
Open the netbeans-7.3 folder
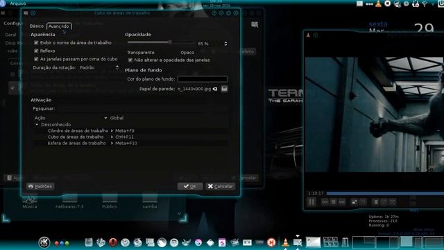69,201
